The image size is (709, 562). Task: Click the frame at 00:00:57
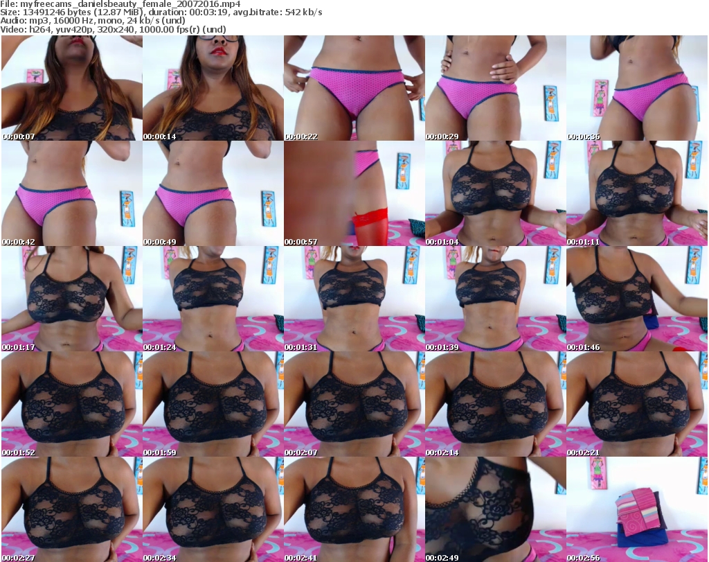354,193
